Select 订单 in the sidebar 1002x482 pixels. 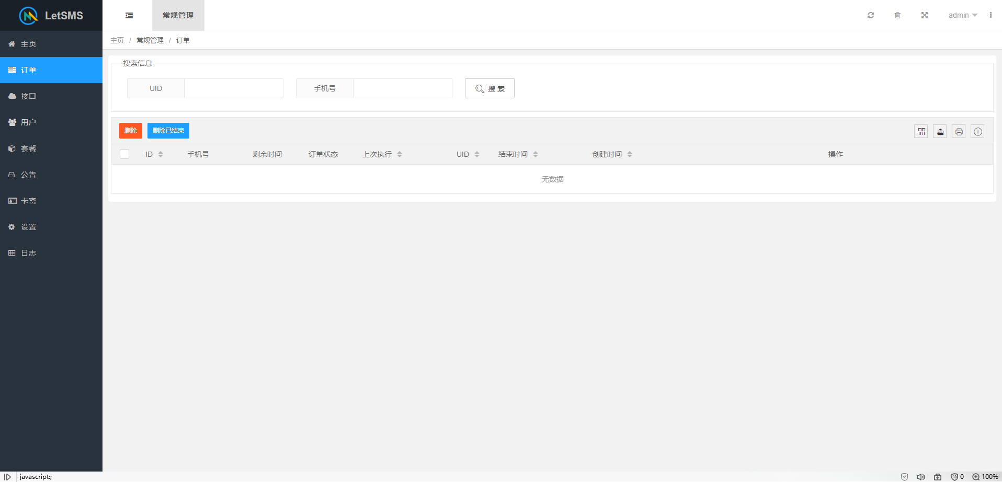(x=51, y=70)
